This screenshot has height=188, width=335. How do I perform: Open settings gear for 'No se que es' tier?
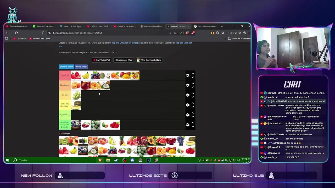coord(188,125)
